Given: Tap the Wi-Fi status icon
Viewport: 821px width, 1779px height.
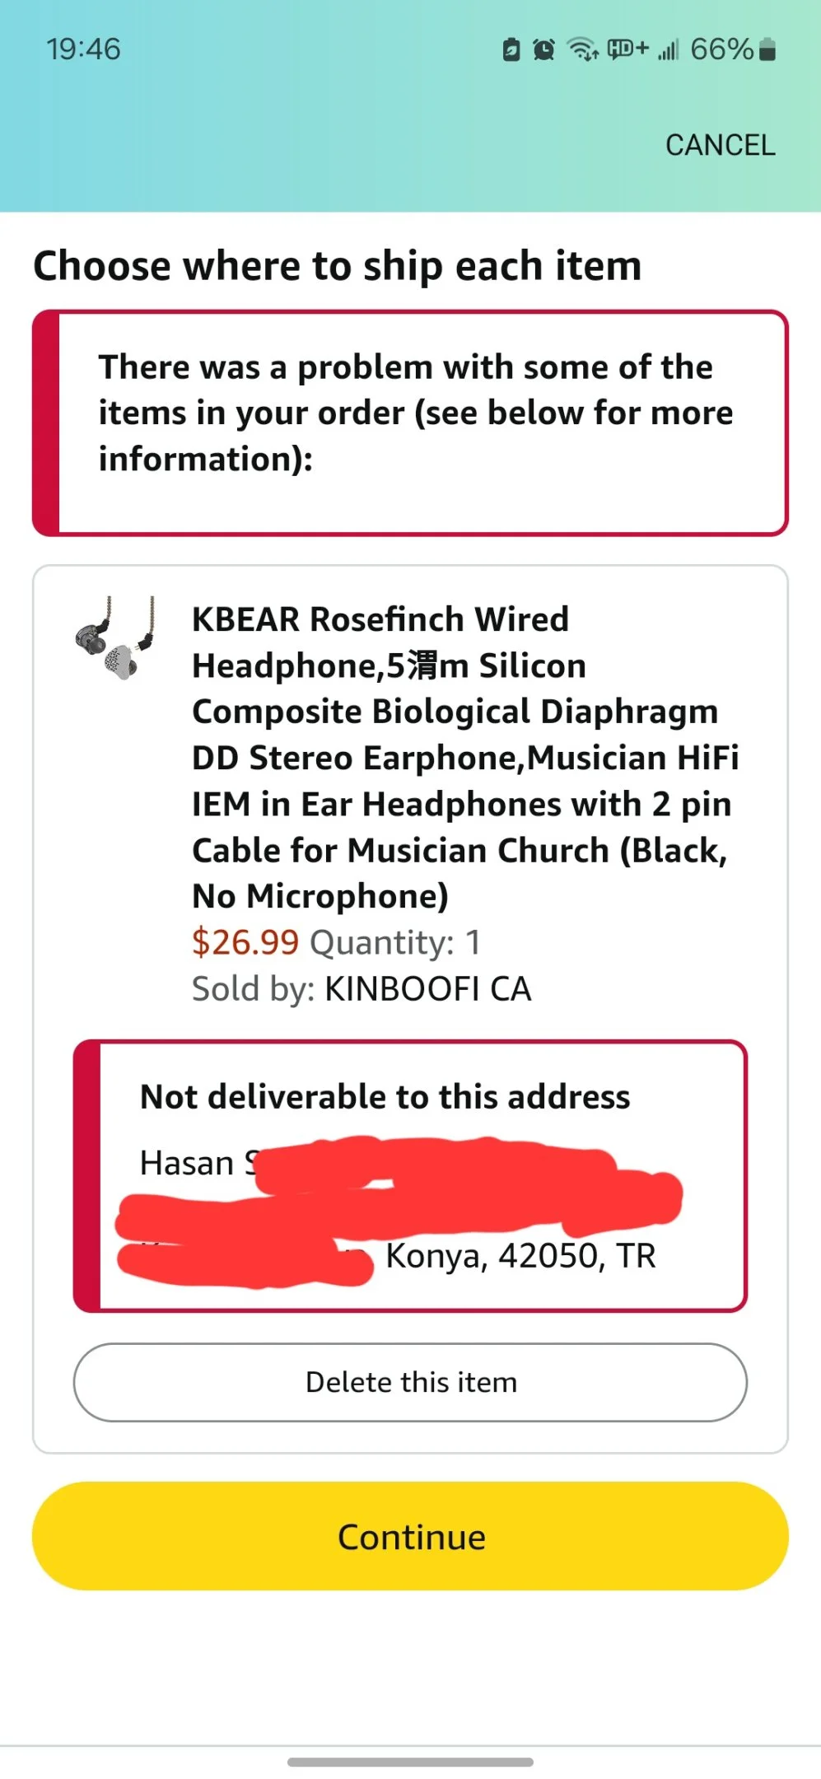Looking at the screenshot, I should pyautogui.click(x=583, y=49).
